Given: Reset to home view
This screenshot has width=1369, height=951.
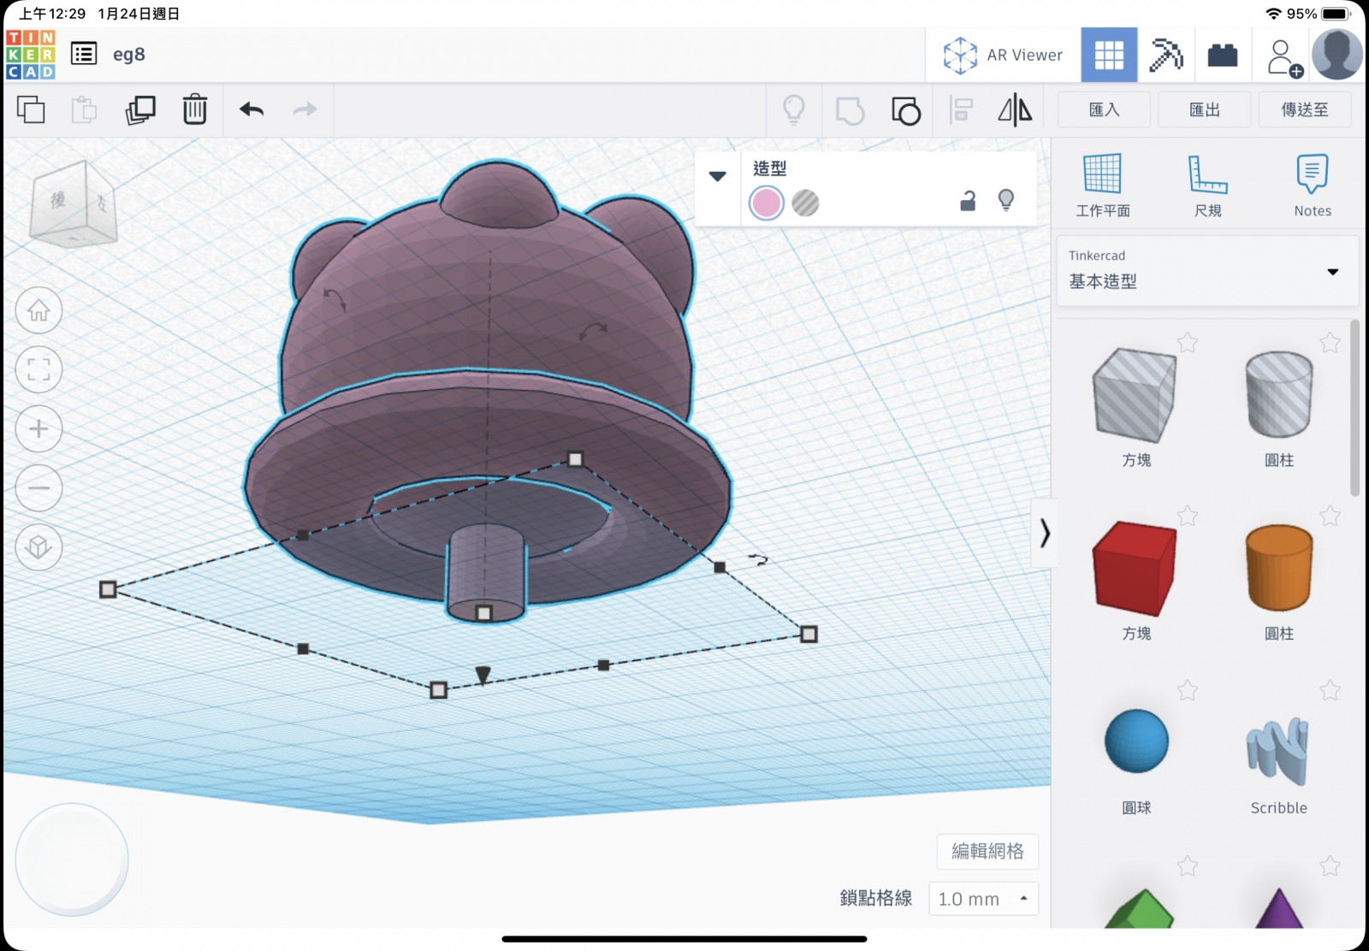Looking at the screenshot, I should (x=39, y=310).
